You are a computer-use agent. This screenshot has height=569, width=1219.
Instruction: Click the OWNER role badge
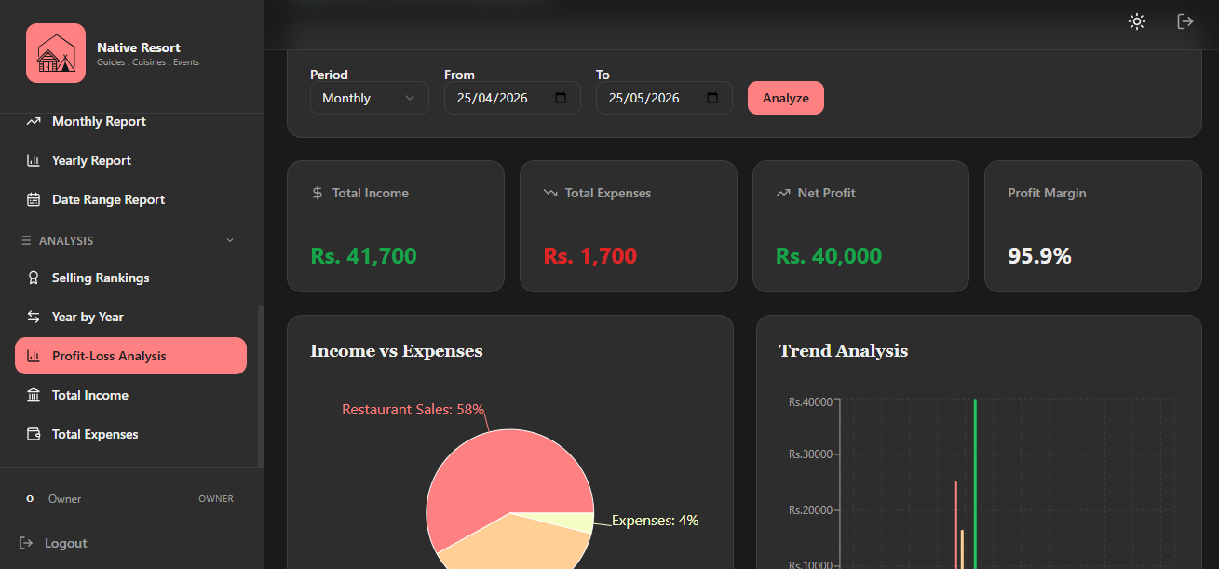216,499
